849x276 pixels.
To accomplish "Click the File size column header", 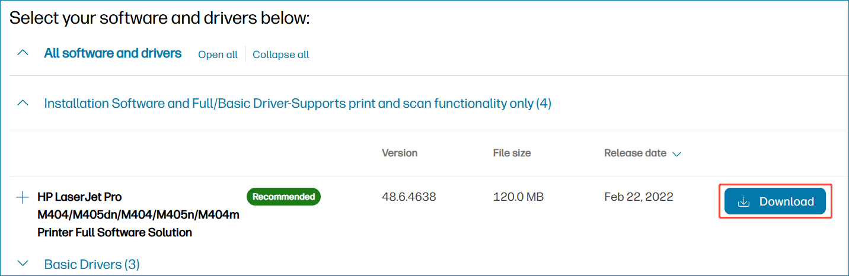I will click(512, 153).
